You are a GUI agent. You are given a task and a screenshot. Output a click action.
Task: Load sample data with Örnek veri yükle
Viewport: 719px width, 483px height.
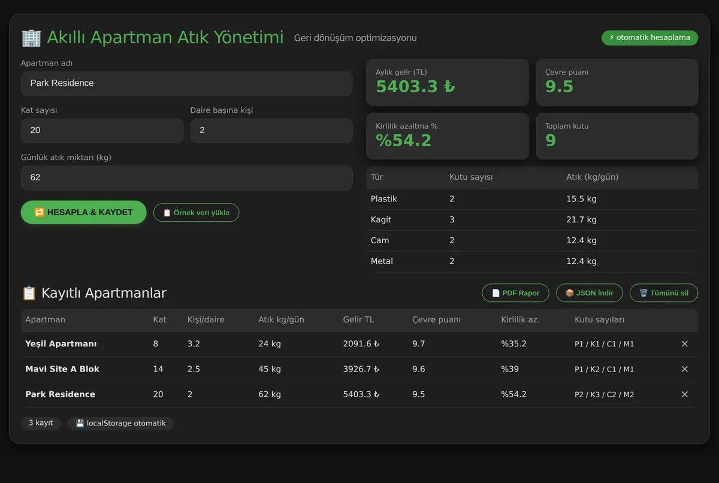[197, 213]
